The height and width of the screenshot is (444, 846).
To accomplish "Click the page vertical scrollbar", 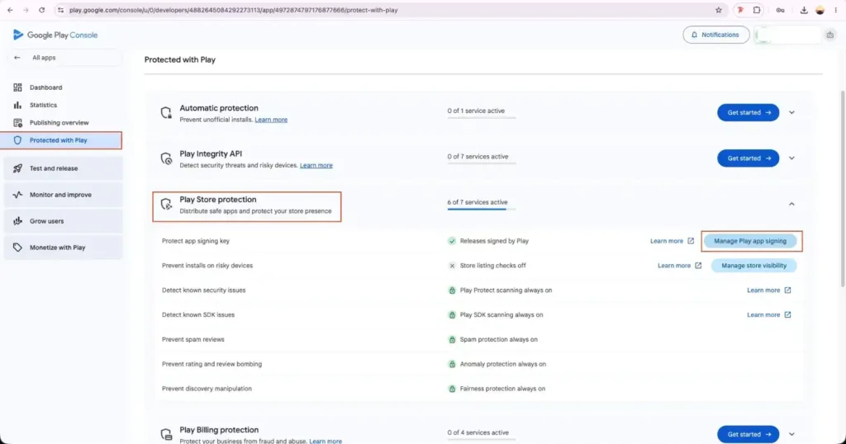I will (843, 189).
